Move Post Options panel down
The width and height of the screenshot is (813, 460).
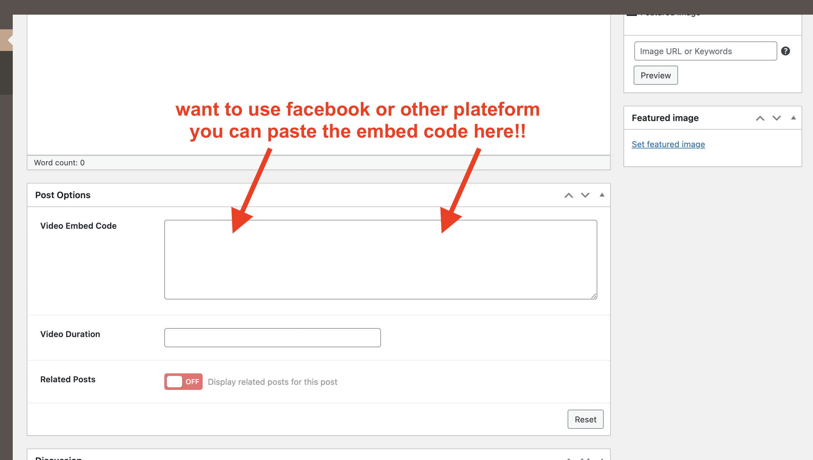click(x=585, y=195)
